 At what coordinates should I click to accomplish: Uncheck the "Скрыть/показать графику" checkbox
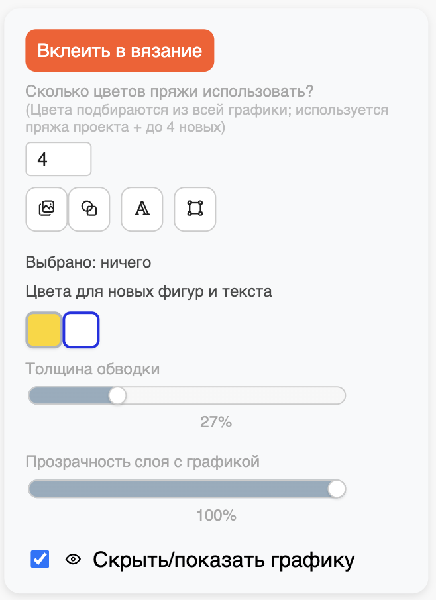pyautogui.click(x=40, y=558)
